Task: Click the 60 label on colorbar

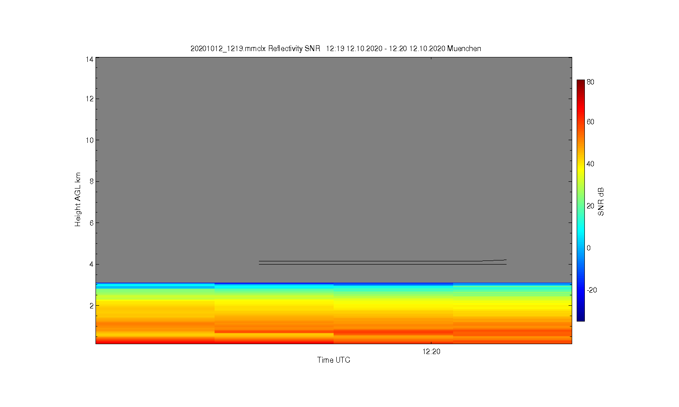Action: click(590, 122)
